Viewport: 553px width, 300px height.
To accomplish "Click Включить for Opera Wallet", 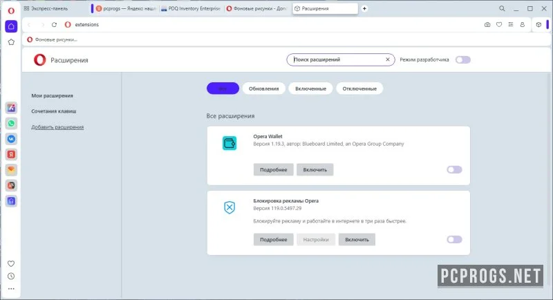I will coord(315,169).
